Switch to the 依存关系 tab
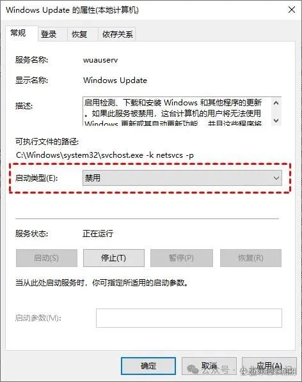The height and width of the screenshot is (382, 302). [x=117, y=34]
